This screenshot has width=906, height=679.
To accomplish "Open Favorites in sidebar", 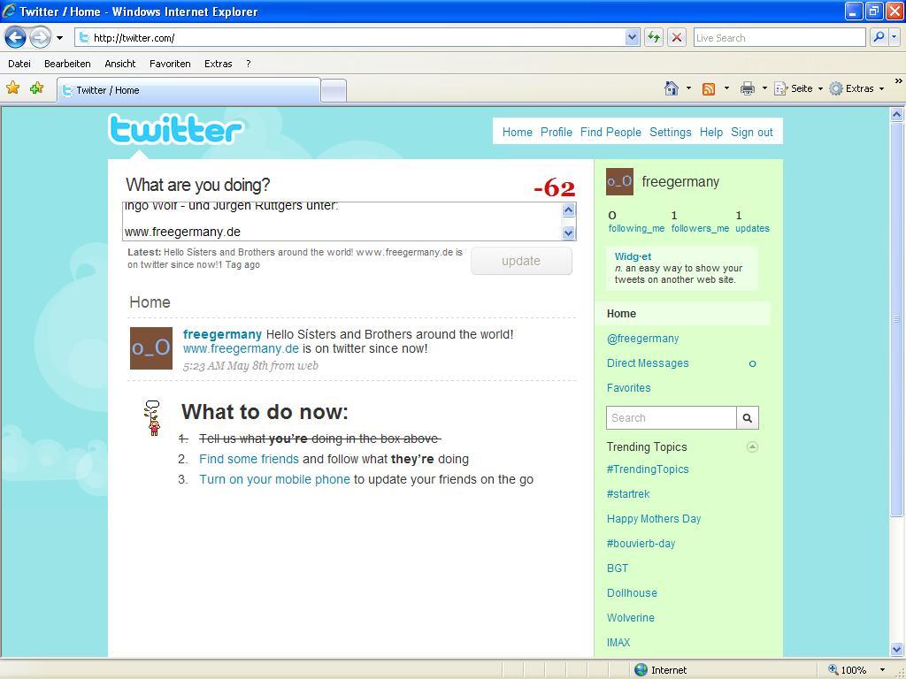I will pos(629,388).
